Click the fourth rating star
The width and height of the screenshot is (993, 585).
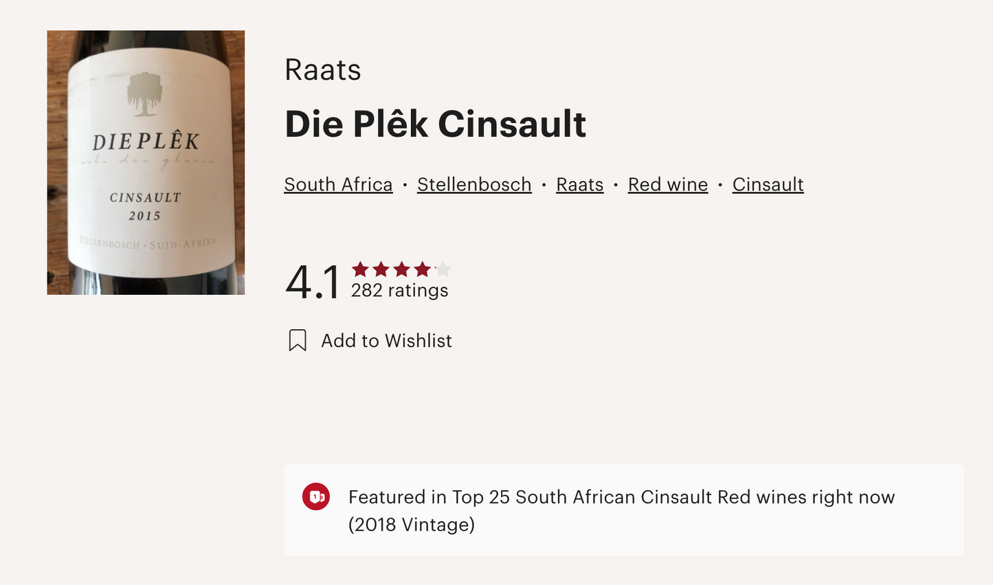pos(422,269)
